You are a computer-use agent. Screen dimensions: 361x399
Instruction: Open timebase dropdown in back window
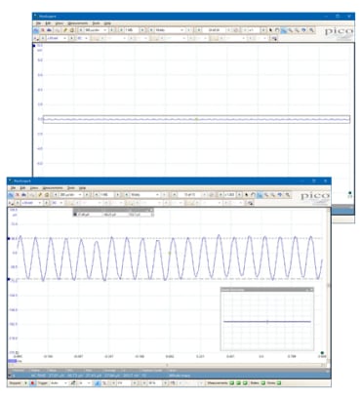pyautogui.click(x=96, y=30)
